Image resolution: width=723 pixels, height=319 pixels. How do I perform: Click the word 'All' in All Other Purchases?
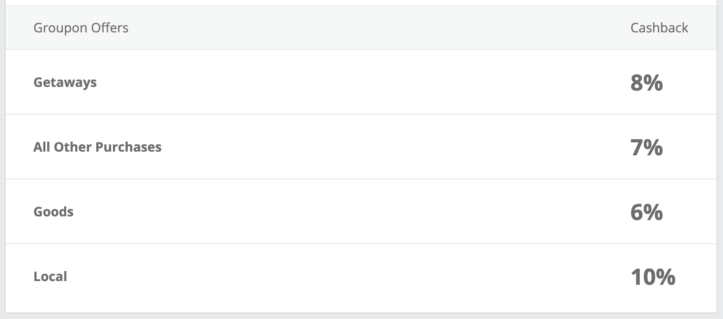(x=41, y=147)
